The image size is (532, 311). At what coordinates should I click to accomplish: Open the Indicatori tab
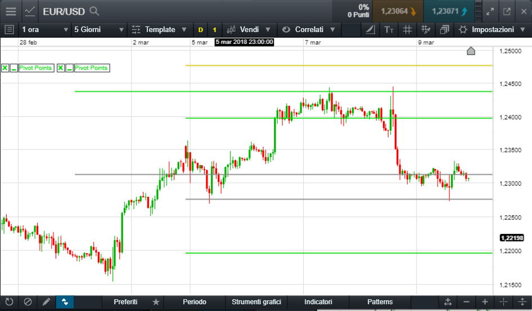tap(318, 302)
